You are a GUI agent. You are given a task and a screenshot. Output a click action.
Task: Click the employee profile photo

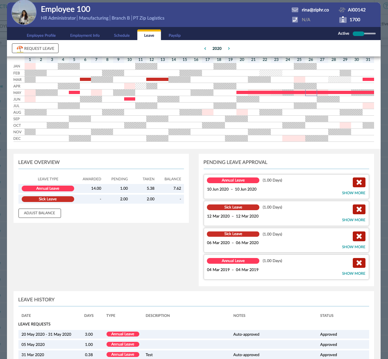coord(24,13)
